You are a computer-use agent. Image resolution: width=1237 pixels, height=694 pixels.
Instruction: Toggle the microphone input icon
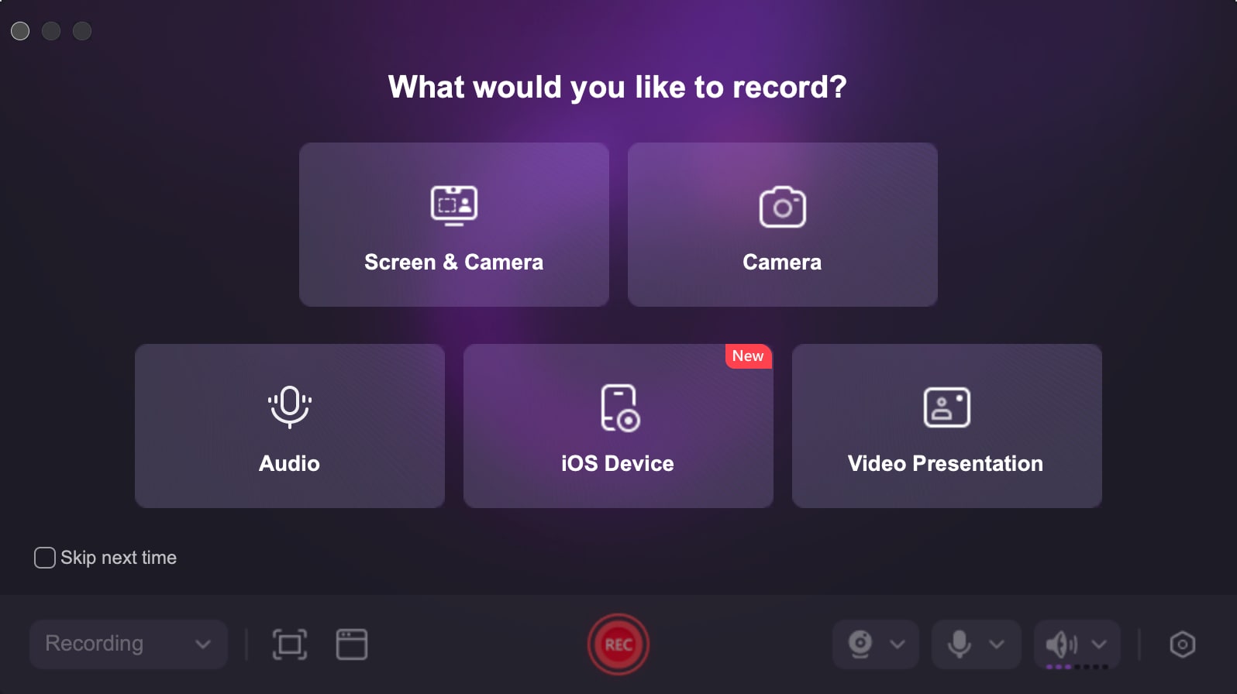[x=960, y=644]
